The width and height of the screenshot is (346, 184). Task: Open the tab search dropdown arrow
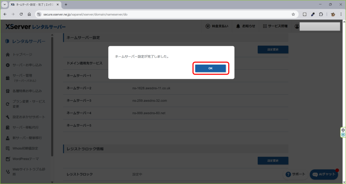click(5, 5)
